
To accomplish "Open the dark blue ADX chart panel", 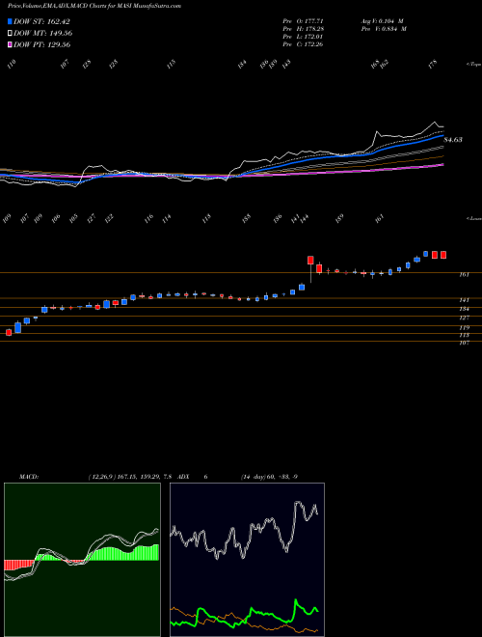I will pyautogui.click(x=247, y=560).
